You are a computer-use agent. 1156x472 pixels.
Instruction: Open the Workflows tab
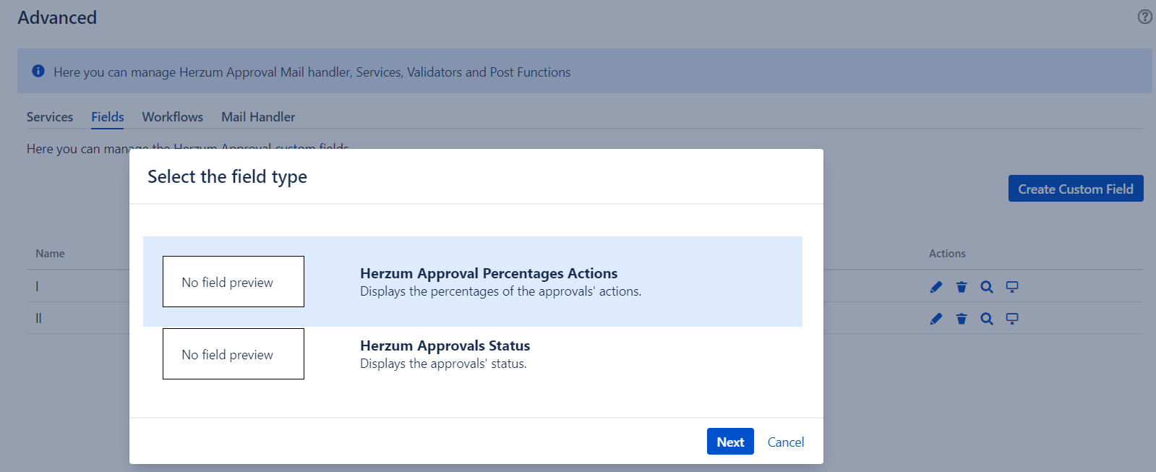(x=172, y=117)
